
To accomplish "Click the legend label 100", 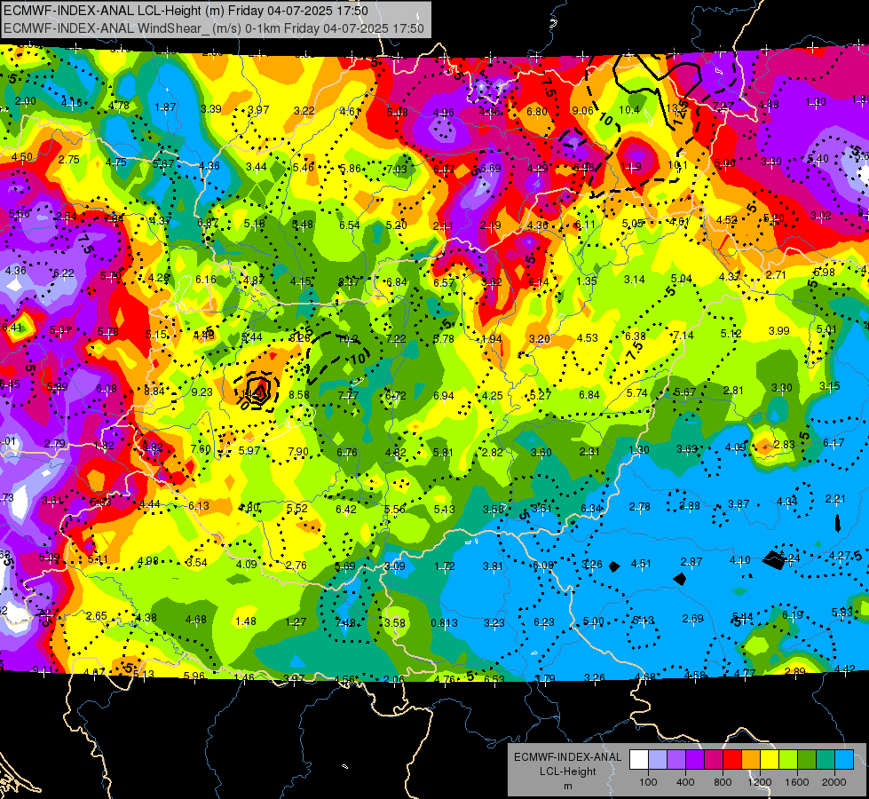I will pos(648,782).
